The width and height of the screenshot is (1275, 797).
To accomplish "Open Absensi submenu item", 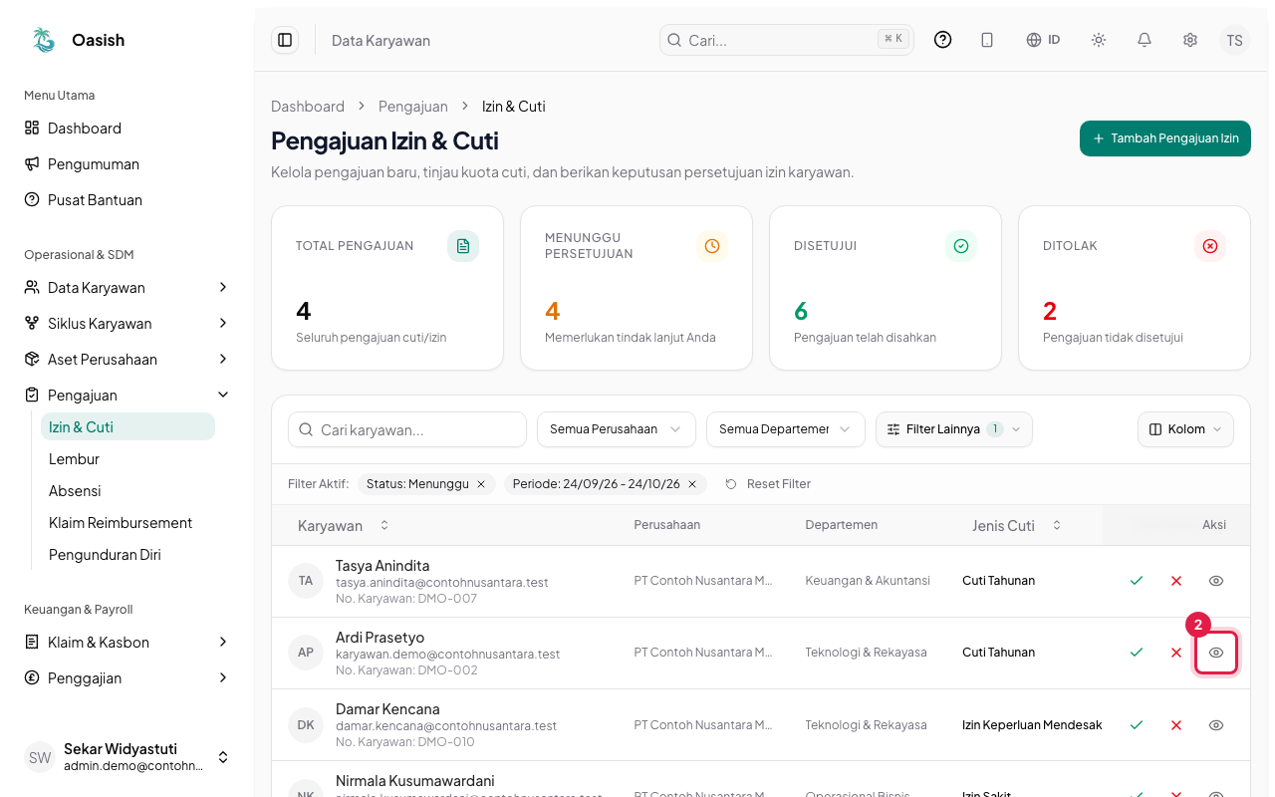I will [x=127, y=491].
